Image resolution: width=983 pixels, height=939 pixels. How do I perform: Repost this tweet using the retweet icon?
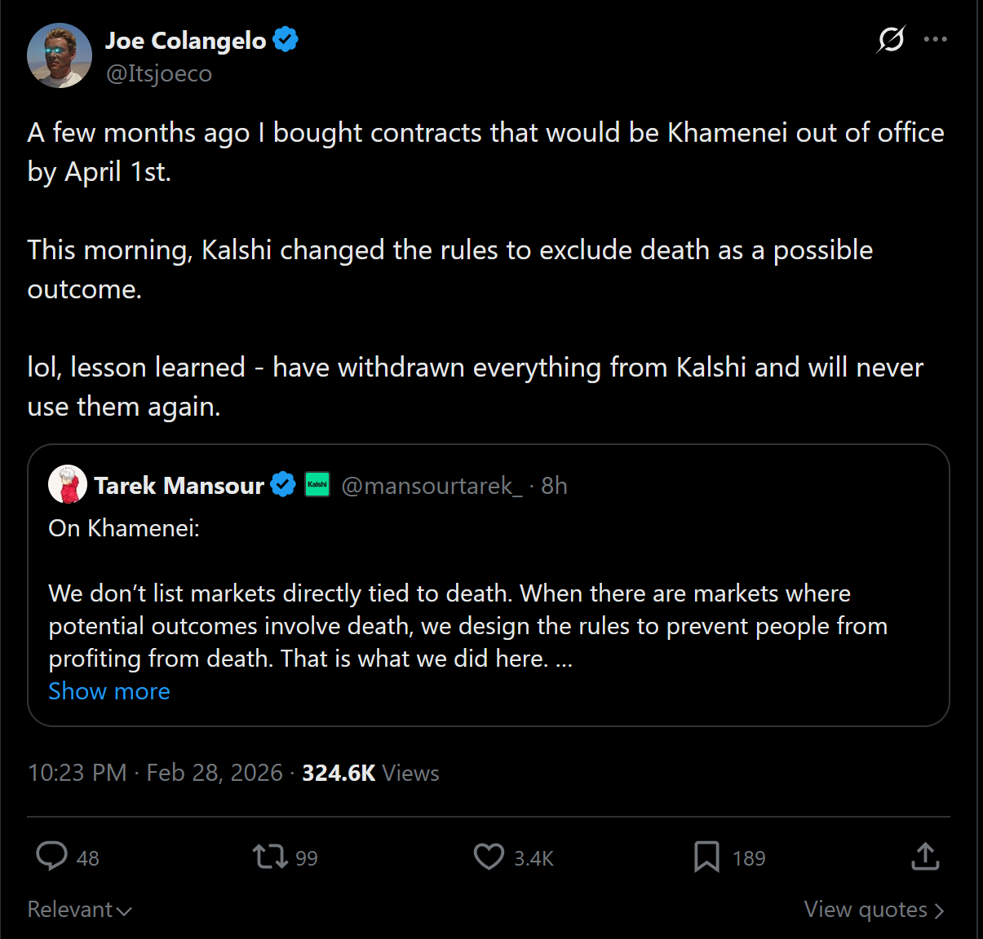pos(270,857)
